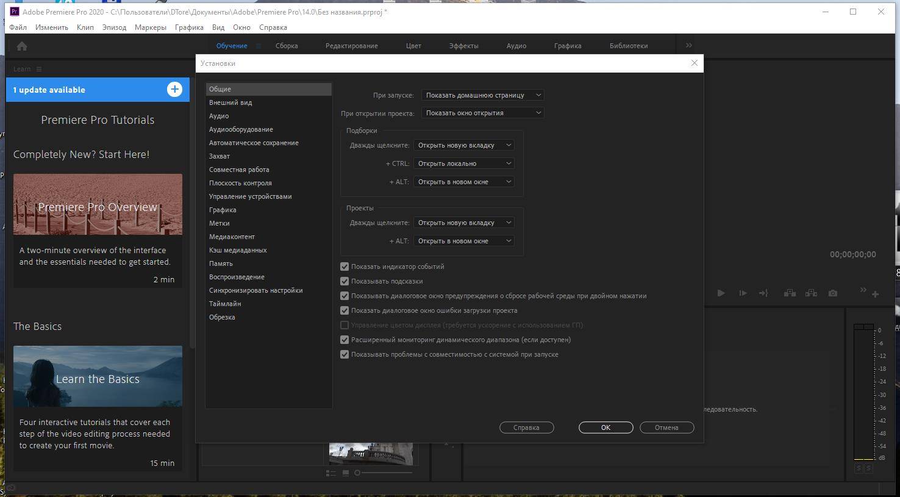Click the Extract icon in program monitor
This screenshot has height=497, width=900.
point(811,293)
